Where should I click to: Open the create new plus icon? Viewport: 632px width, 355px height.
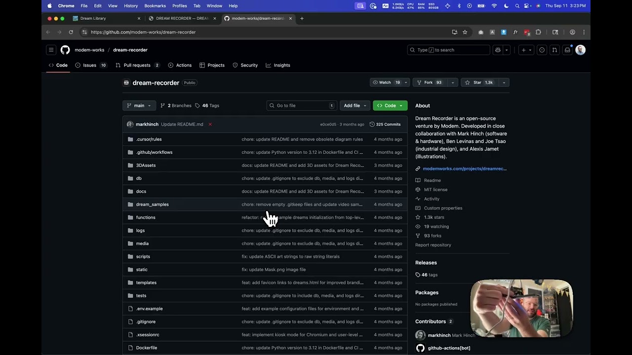[523, 50]
